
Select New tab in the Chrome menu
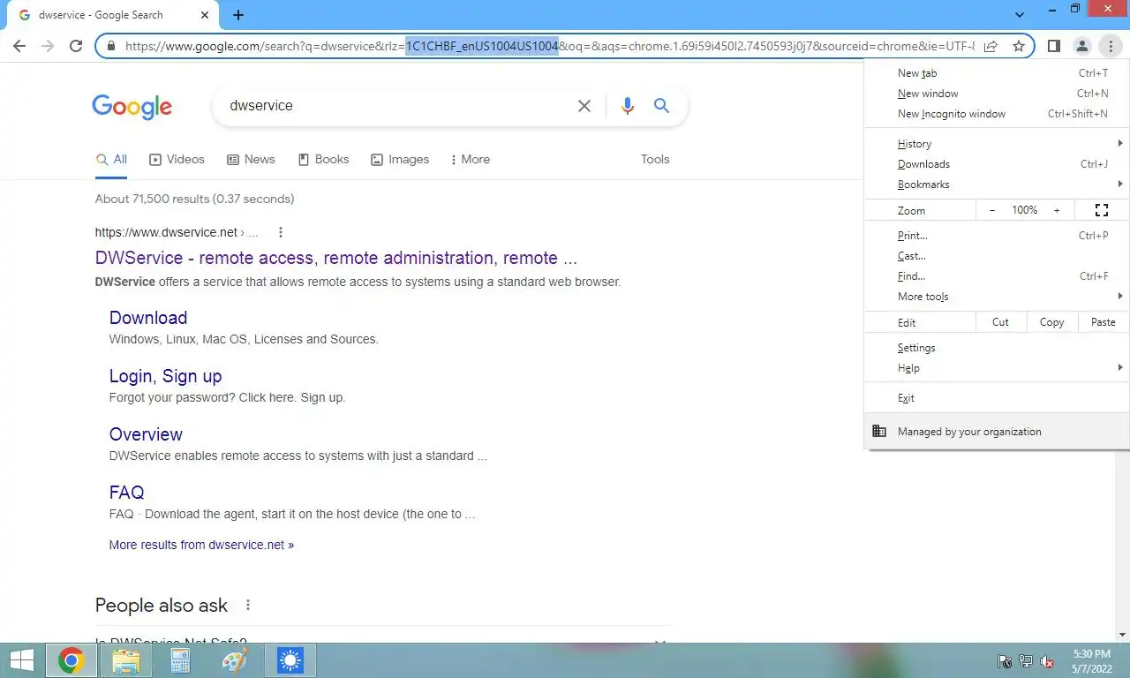(998, 73)
